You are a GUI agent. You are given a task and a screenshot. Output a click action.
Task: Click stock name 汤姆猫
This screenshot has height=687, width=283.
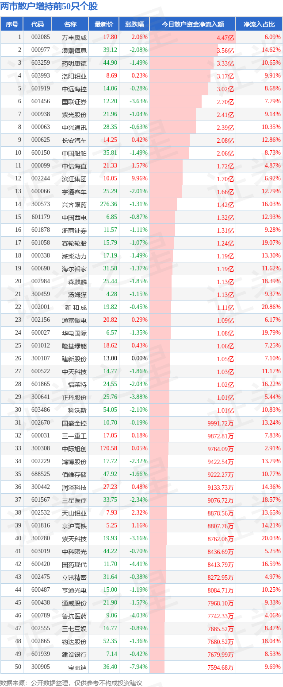pos(77,294)
